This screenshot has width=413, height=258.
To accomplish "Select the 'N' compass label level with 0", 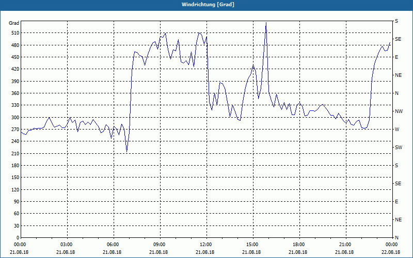I will (x=396, y=238).
